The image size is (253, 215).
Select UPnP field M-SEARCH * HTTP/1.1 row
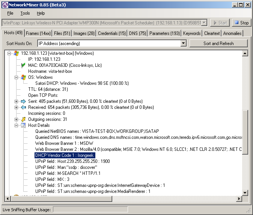(x=68, y=173)
